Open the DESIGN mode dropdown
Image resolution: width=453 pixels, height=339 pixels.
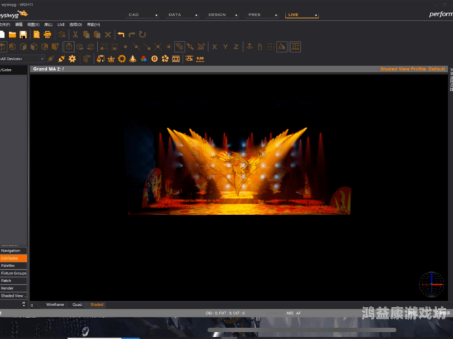(x=221, y=14)
